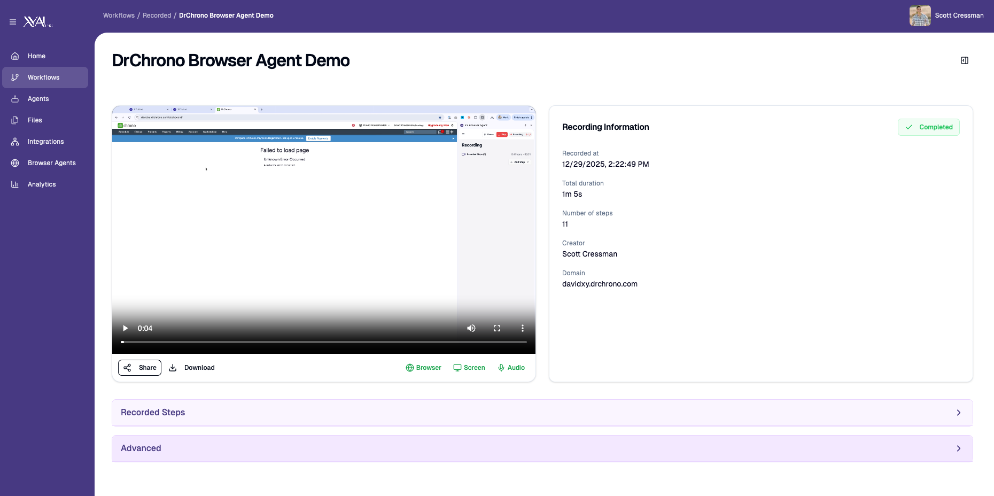The image size is (994, 496).
Task: Open the video player options menu
Action: pos(522,328)
